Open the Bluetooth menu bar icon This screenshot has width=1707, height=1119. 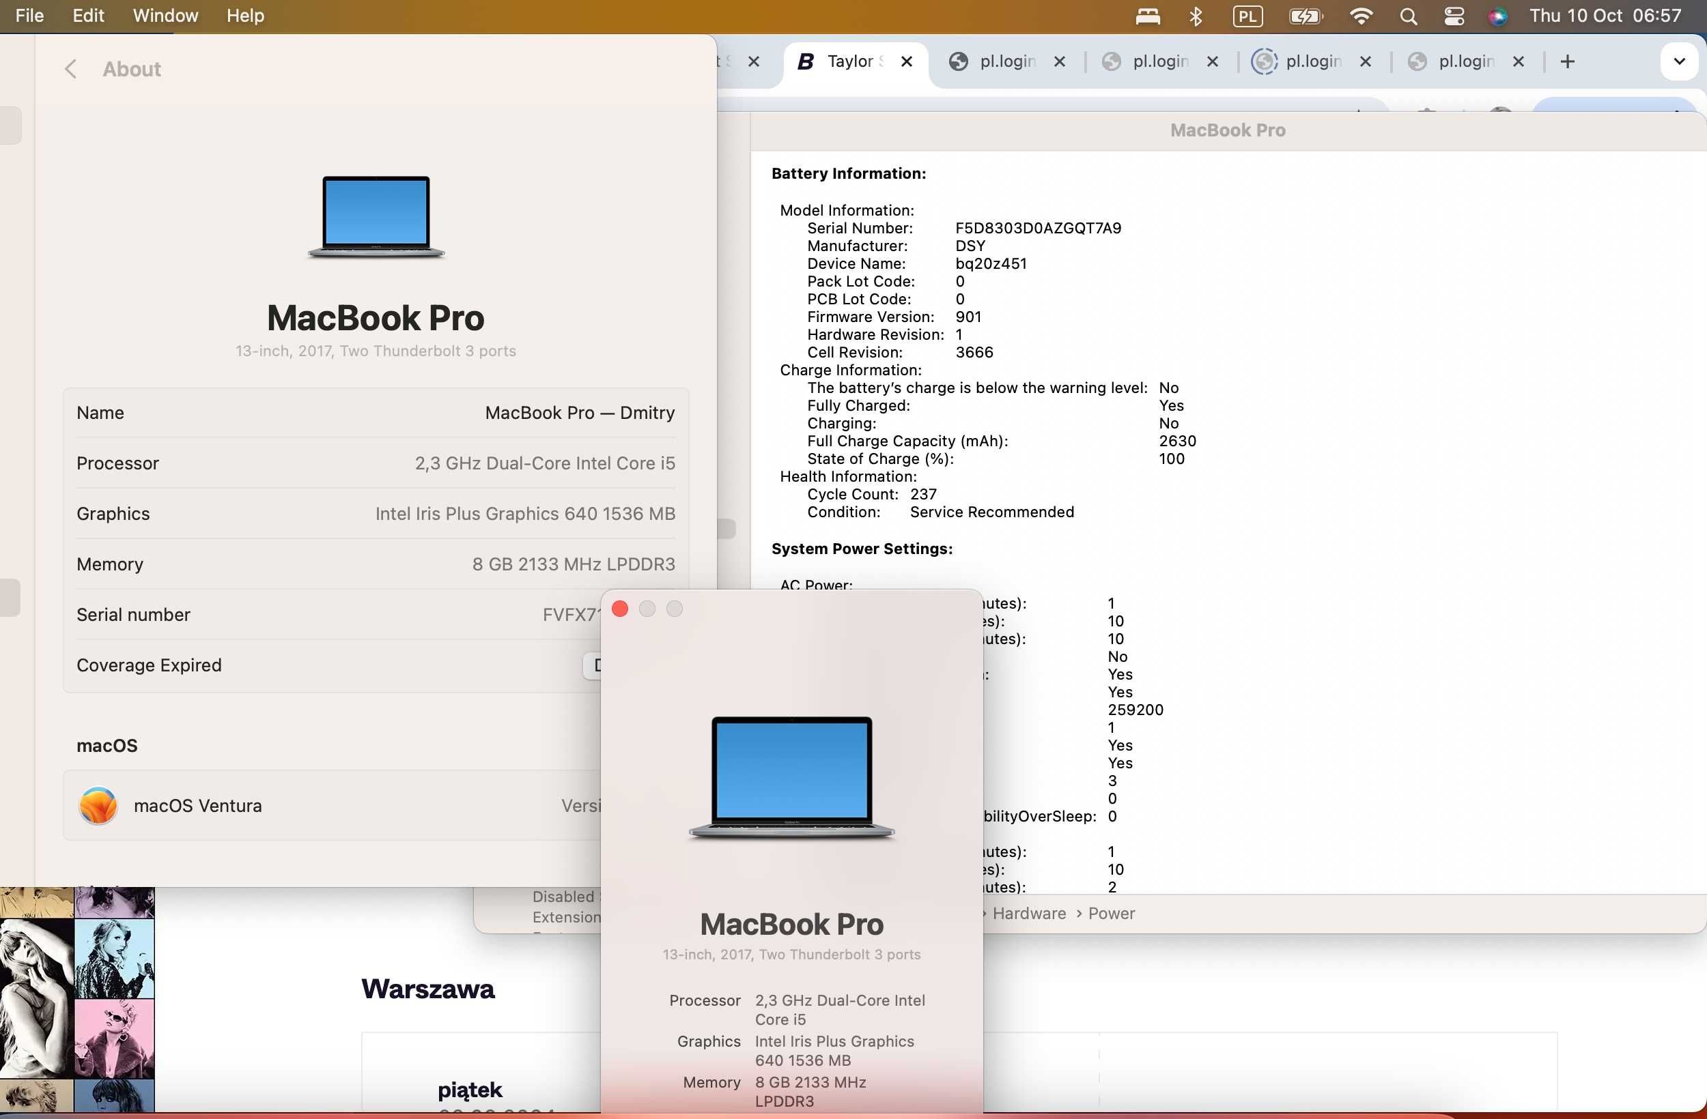point(1196,16)
